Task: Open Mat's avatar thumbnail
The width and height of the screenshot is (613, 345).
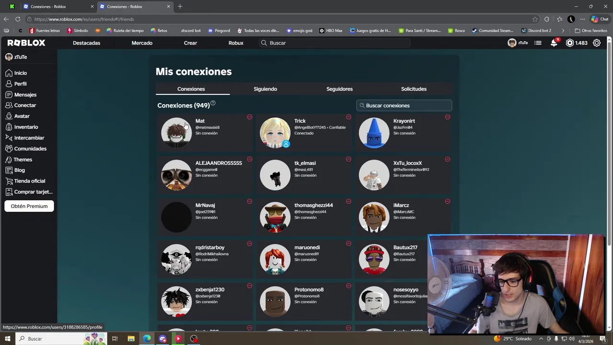Action: 176,133
